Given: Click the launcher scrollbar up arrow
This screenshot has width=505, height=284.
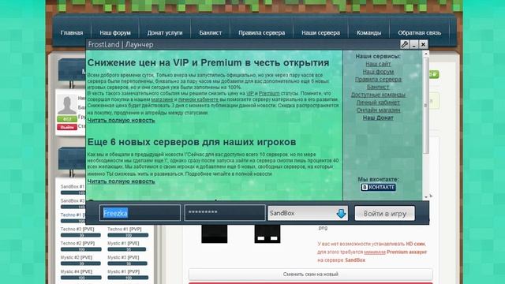Looking at the screenshot, I should coord(426,54).
